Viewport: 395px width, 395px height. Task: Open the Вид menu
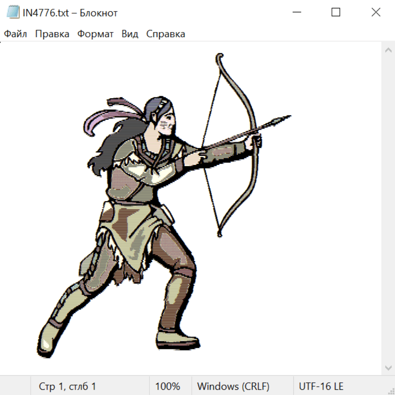click(x=130, y=34)
